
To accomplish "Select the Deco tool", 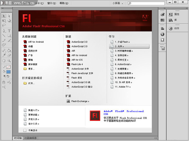I will [4, 45].
